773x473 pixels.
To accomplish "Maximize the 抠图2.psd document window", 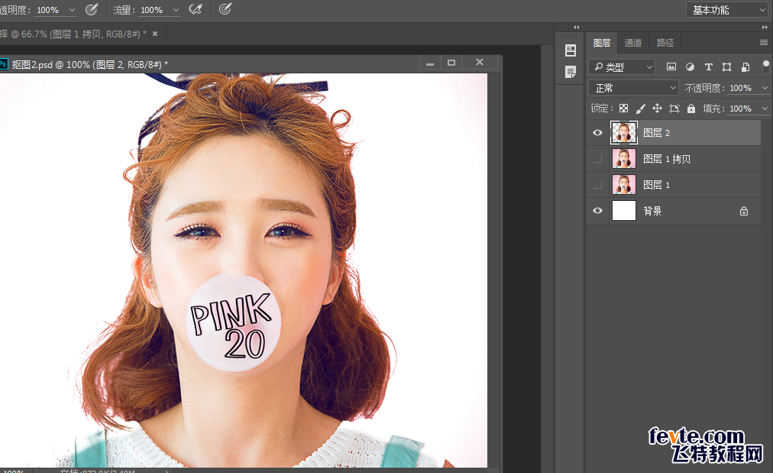I will click(x=451, y=63).
